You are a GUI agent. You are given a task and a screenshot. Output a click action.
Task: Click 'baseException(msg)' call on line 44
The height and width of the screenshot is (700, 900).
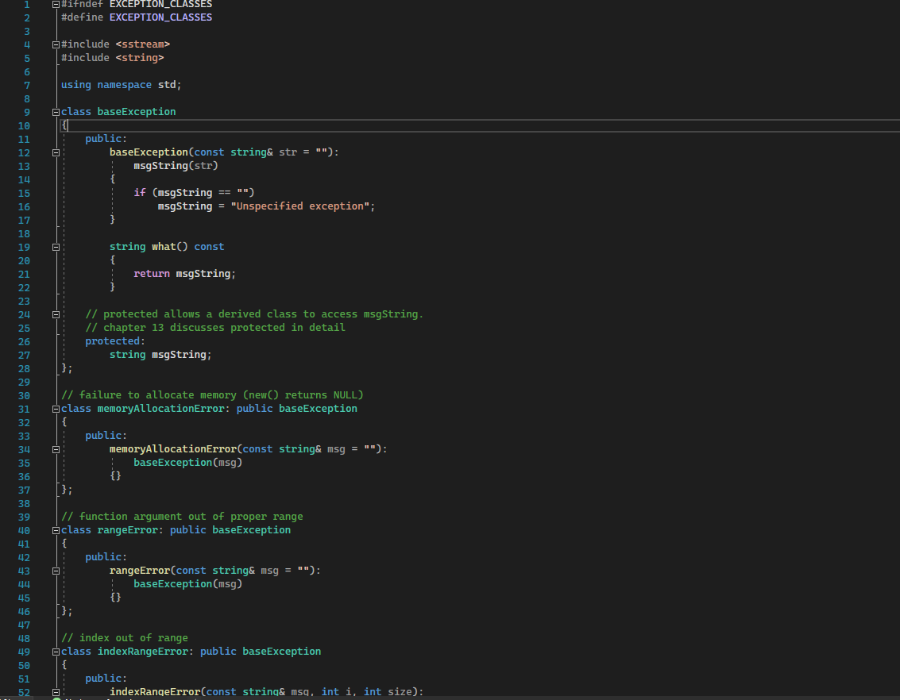click(187, 583)
